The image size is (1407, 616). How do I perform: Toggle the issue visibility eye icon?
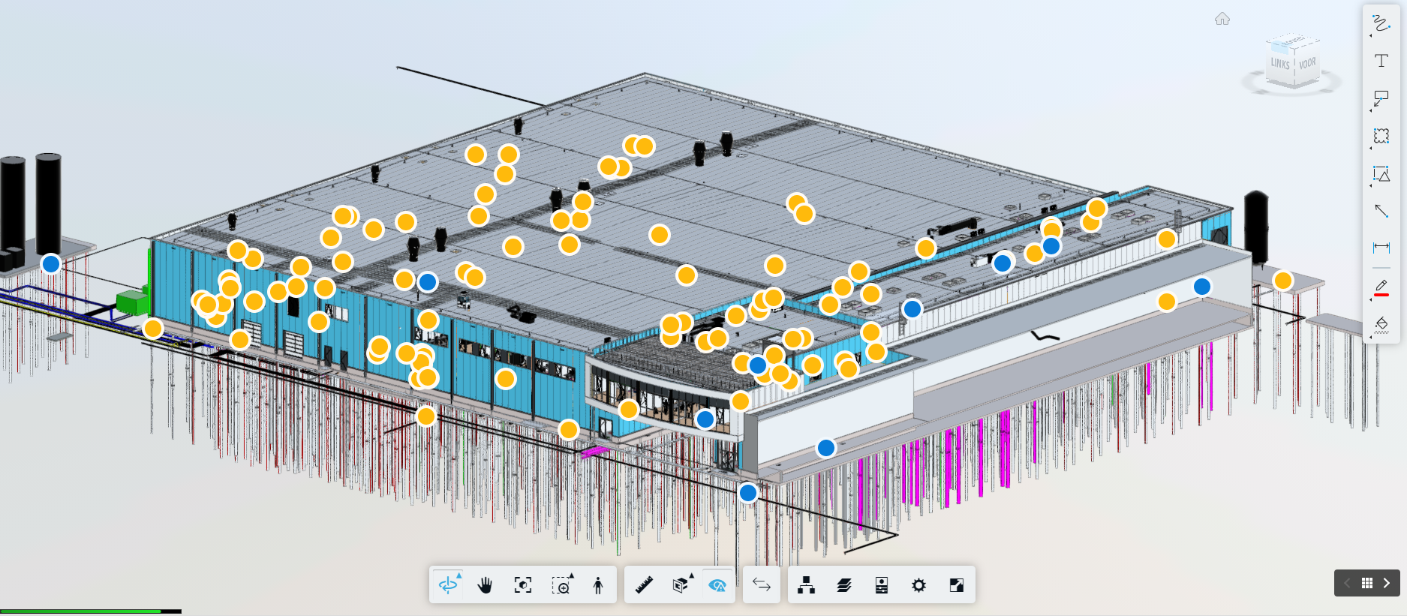coord(717,585)
